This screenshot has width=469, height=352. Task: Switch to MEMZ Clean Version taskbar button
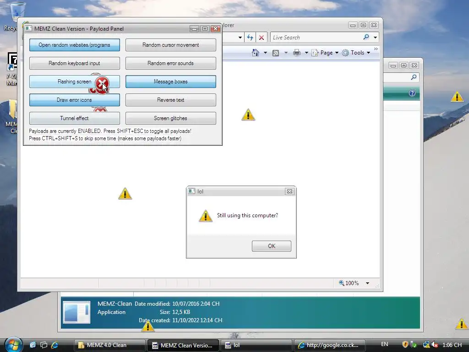point(183,345)
